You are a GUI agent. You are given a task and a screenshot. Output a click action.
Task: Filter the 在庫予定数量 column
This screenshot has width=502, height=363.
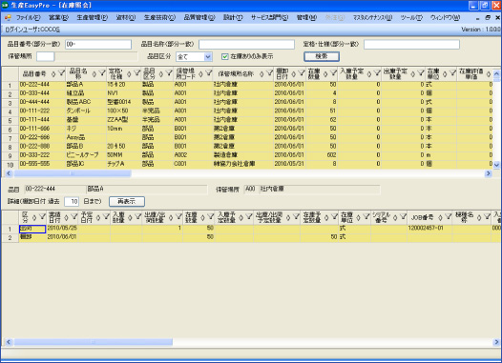click(334, 216)
